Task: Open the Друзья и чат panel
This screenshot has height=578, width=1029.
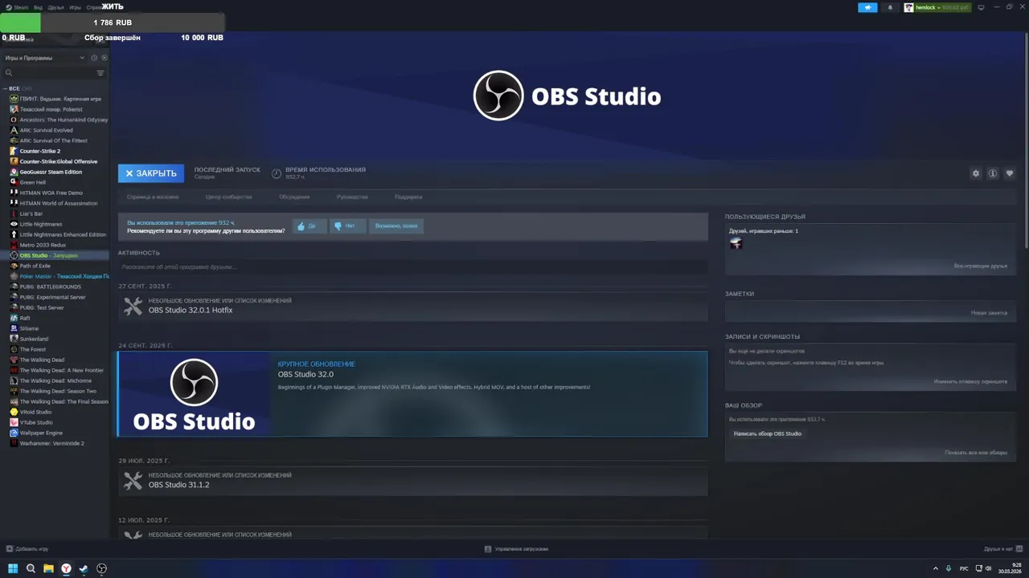Action: point(1002,549)
